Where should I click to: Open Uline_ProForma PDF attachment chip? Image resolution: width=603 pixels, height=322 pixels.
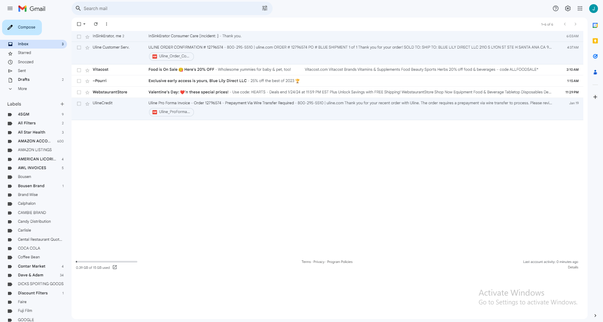tap(171, 112)
